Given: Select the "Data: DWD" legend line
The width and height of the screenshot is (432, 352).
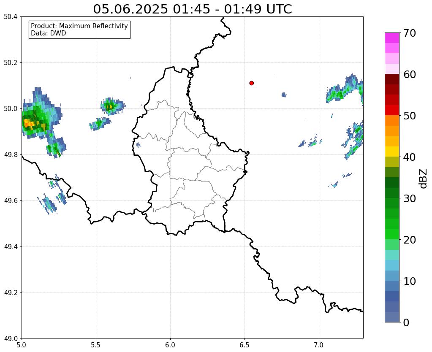Looking at the screenshot, I should [x=49, y=33].
